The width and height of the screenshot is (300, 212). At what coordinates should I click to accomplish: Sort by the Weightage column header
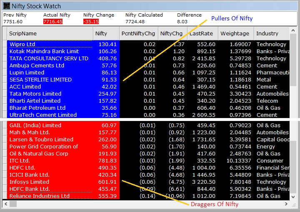(x=235, y=34)
